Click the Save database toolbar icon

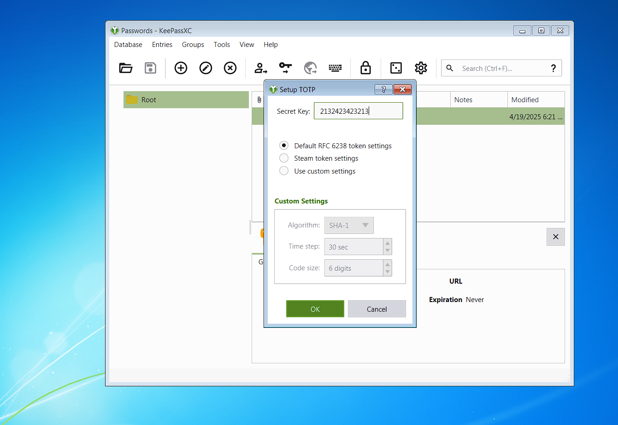(150, 68)
